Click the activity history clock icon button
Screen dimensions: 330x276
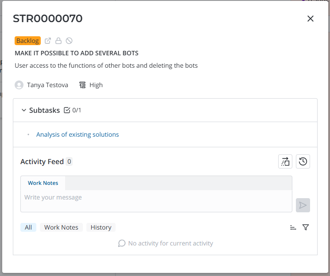pyautogui.click(x=303, y=161)
